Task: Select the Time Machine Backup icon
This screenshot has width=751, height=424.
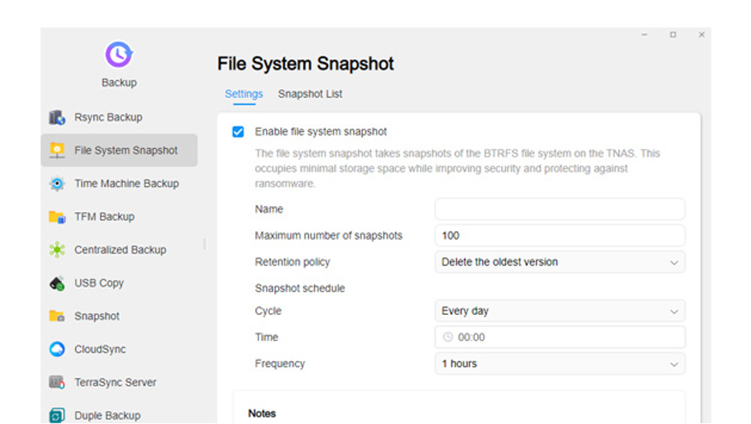Action: (57, 184)
